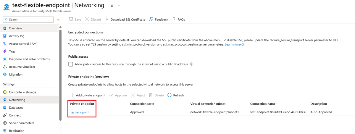Click the sidebar vertical scrollbar
Screen dimensions: 355x134
(x=61, y=74)
